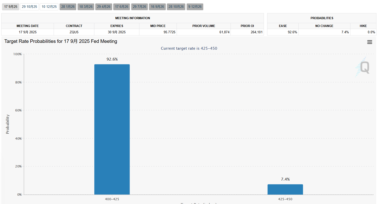
Task: Choose the 16 9月26 meeting tab
Action: coord(157,7)
